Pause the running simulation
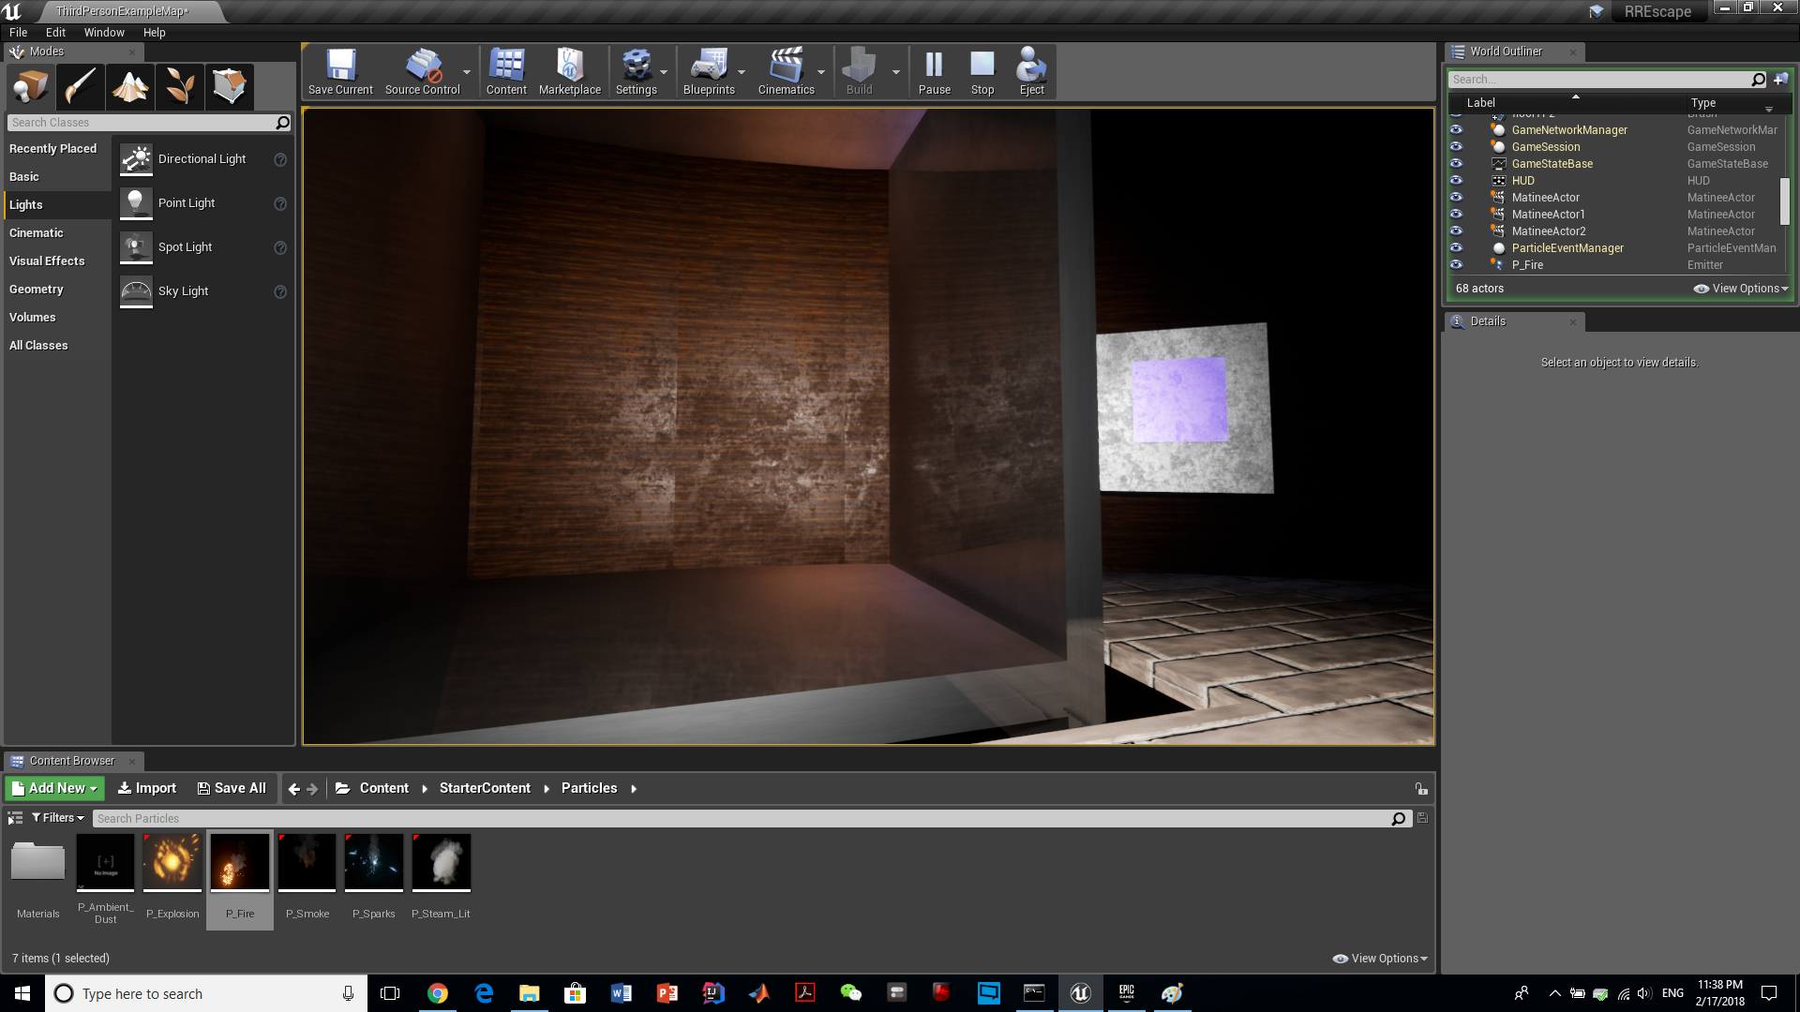 point(934,72)
